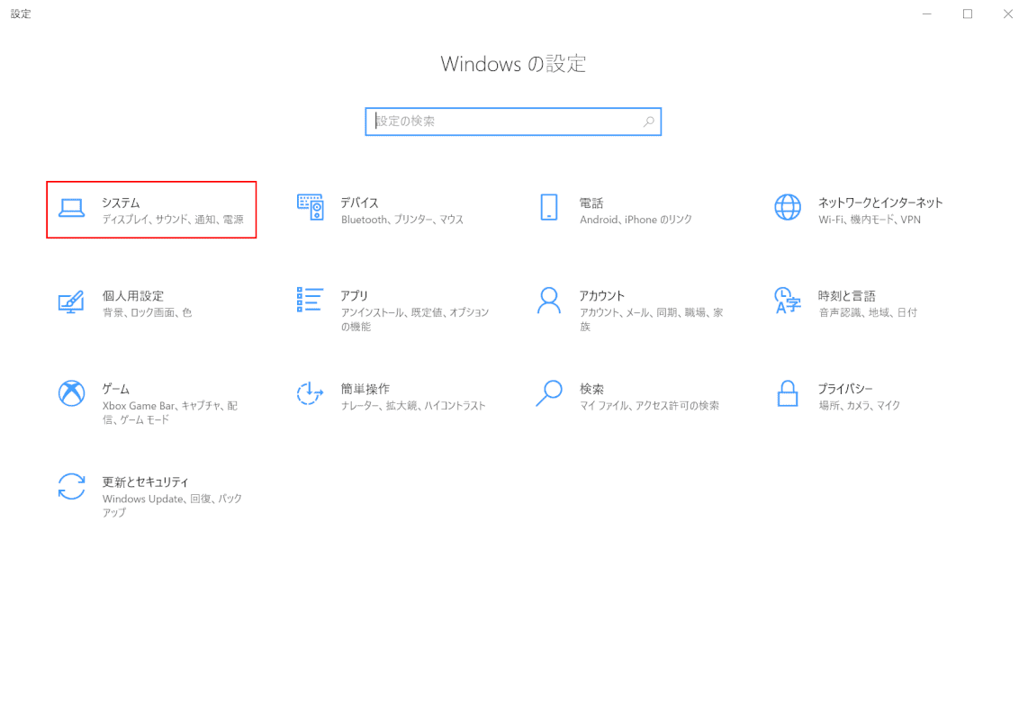Click the デバイス keyboard and speaker icon
Viewport: 1028px width, 720px height.
[x=310, y=208]
